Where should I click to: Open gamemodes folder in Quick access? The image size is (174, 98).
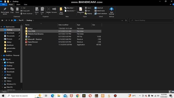pos(11,48)
